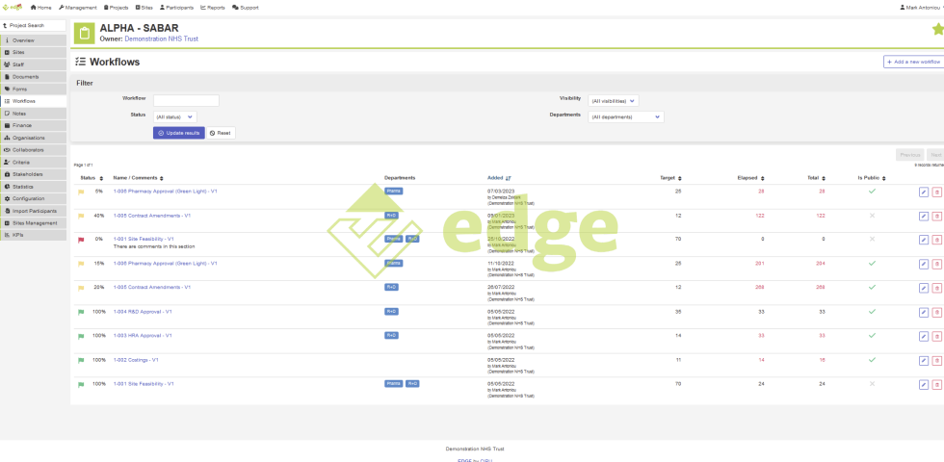This screenshot has height=462, width=944.
Task: Open the Participants menu
Action: coord(177,8)
